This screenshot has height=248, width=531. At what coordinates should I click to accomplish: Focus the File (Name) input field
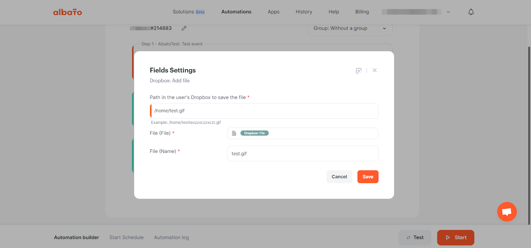303,153
